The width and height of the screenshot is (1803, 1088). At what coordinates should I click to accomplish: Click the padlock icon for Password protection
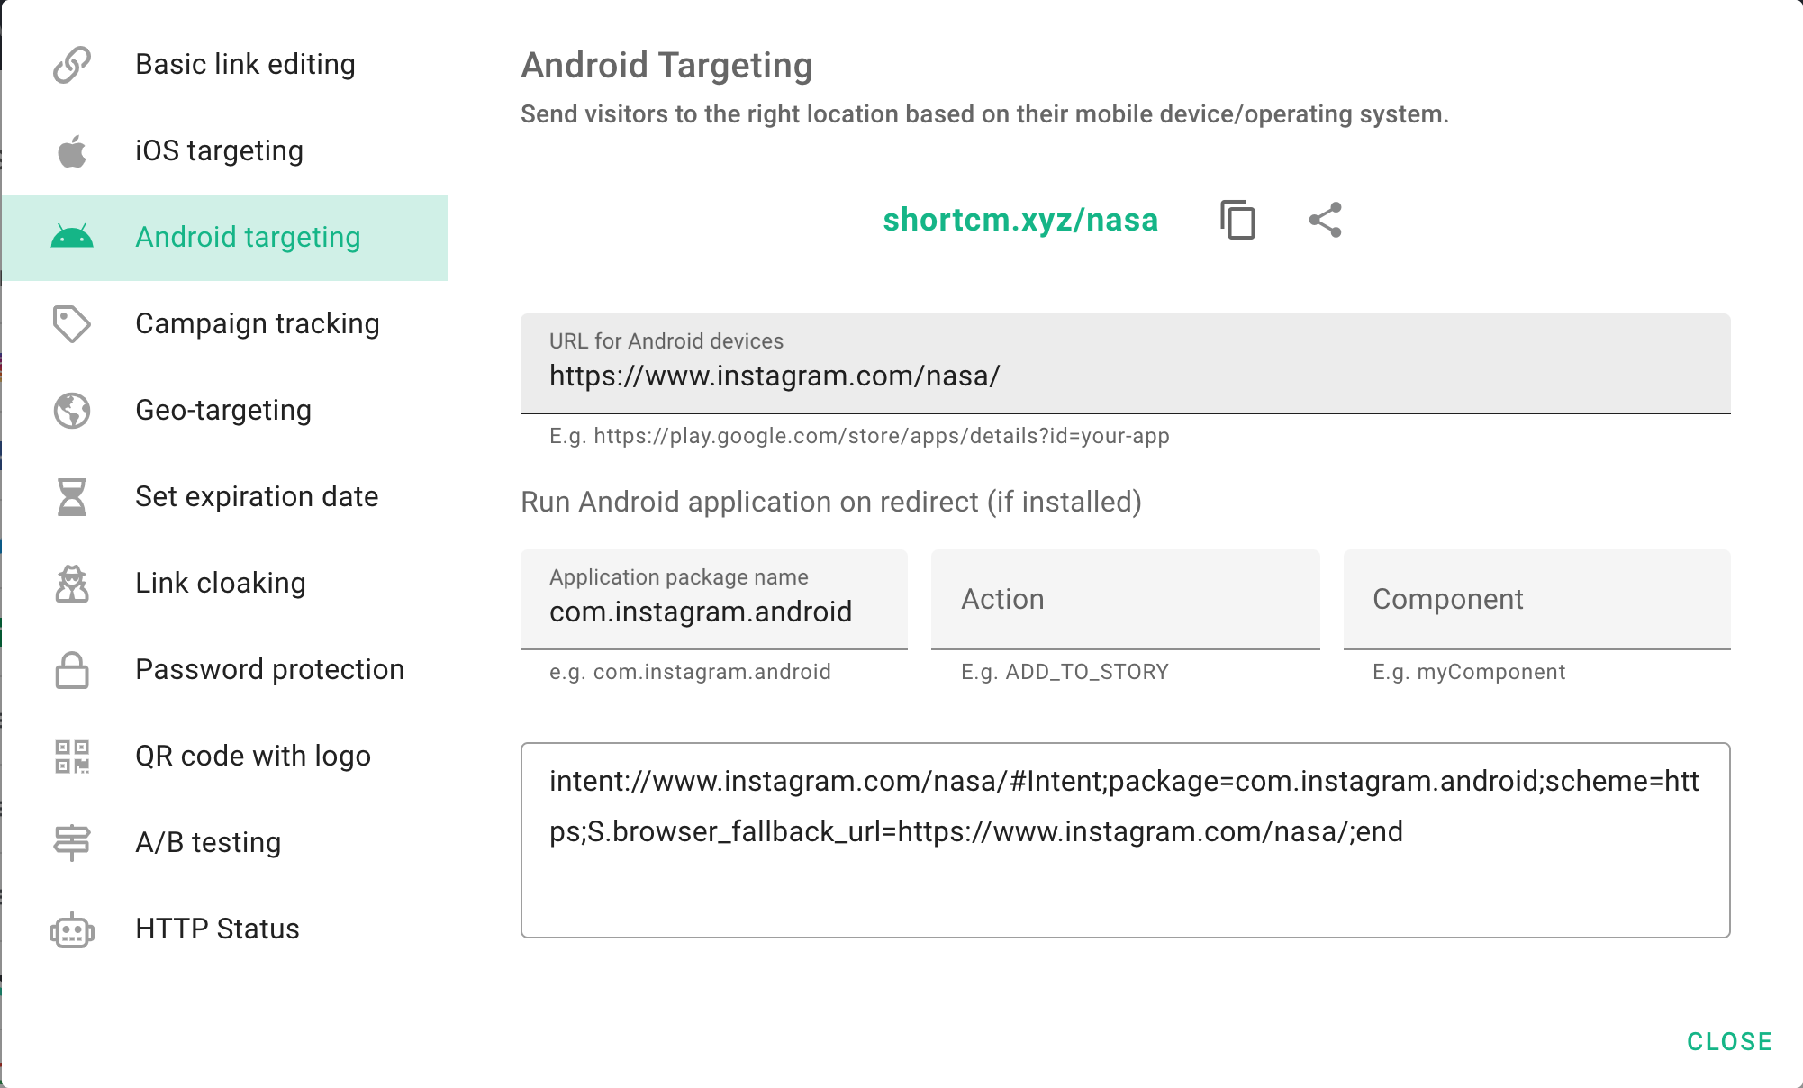[x=72, y=670]
